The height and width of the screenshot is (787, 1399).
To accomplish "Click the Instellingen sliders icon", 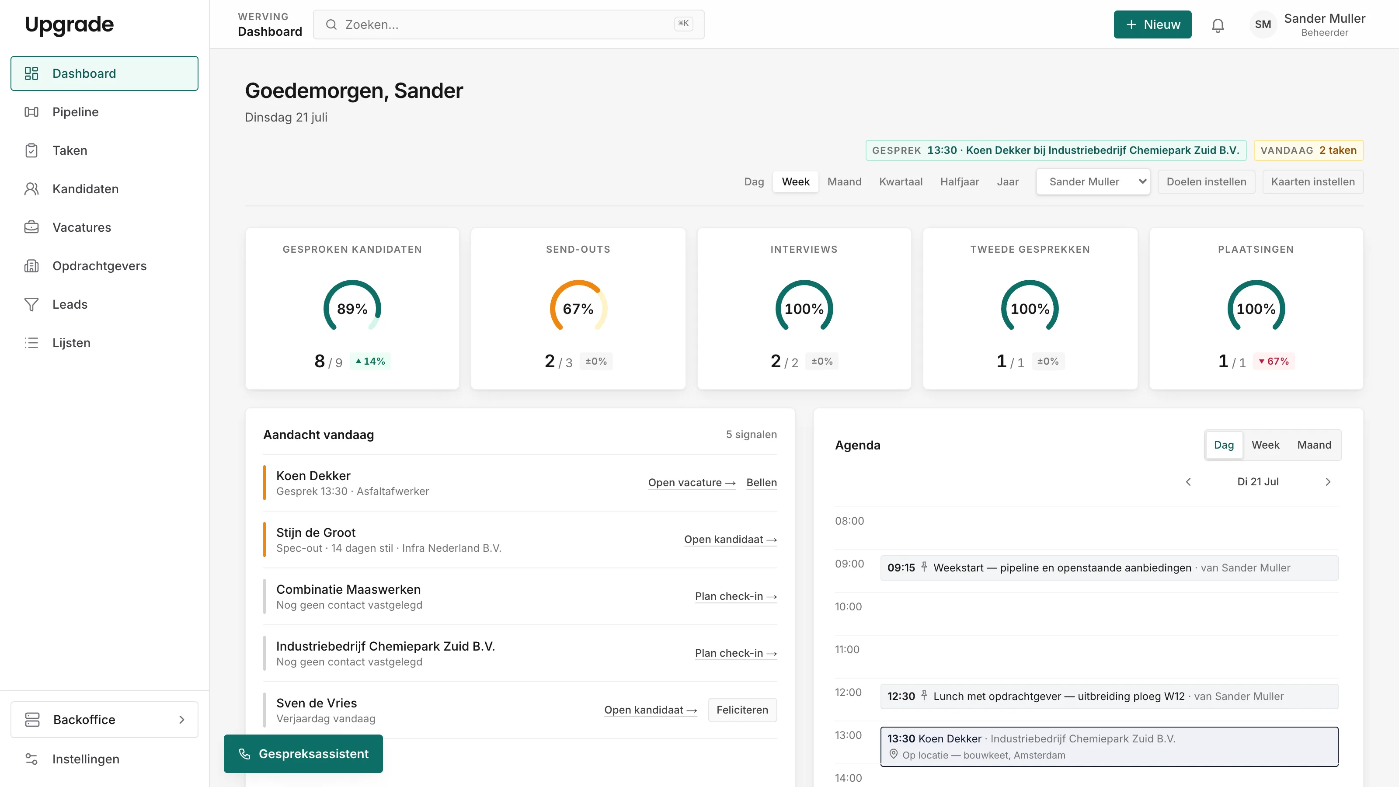I will point(31,759).
